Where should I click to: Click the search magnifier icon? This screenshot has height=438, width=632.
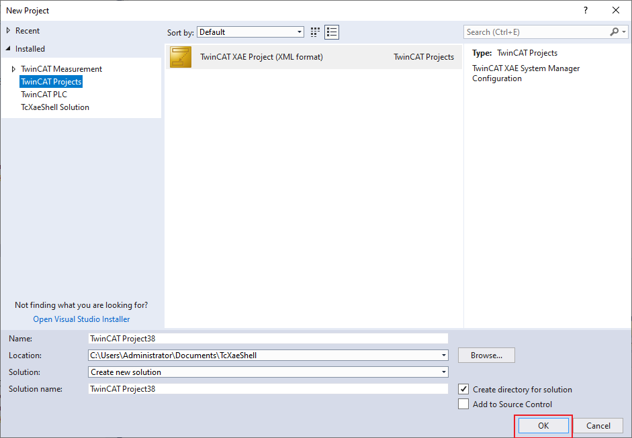point(614,32)
